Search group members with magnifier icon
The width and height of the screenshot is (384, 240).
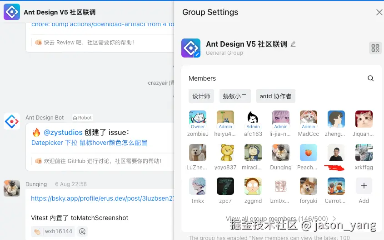[x=370, y=78]
